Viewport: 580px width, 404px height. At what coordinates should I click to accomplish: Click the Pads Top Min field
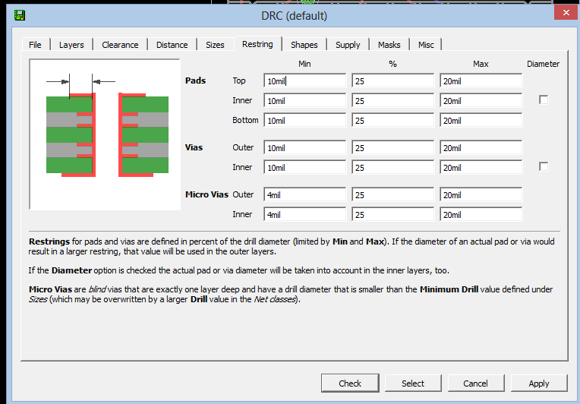click(x=304, y=80)
